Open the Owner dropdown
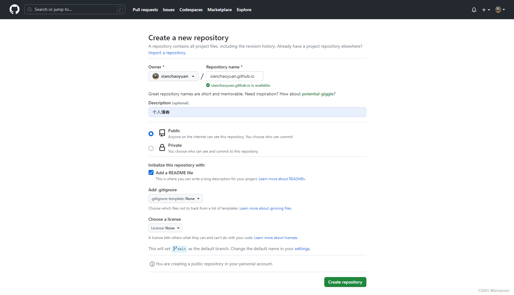This screenshot has height=295, width=514. coord(173,76)
